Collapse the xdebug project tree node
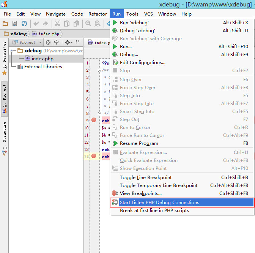 [11, 51]
